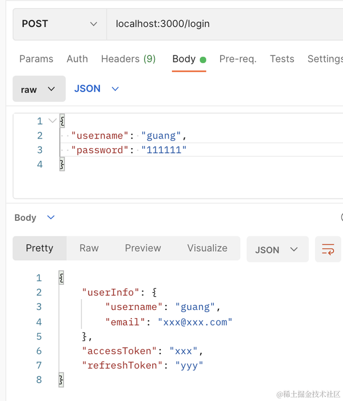The height and width of the screenshot is (401, 343).
Task: Select the Pretty response view
Action: click(39, 248)
